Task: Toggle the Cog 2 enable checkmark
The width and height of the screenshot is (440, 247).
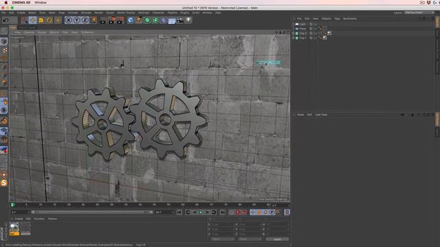Action: click(x=316, y=34)
